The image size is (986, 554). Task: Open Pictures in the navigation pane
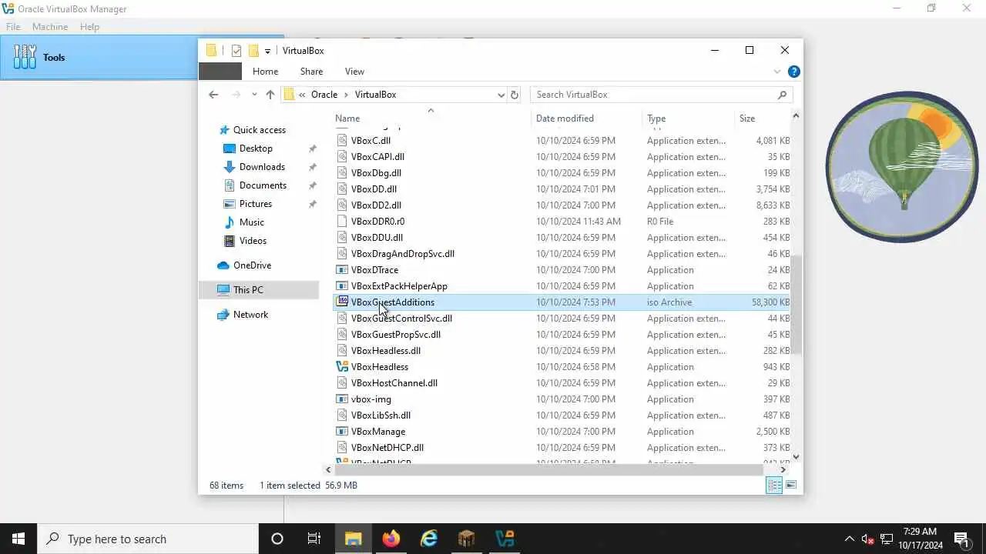[255, 204]
